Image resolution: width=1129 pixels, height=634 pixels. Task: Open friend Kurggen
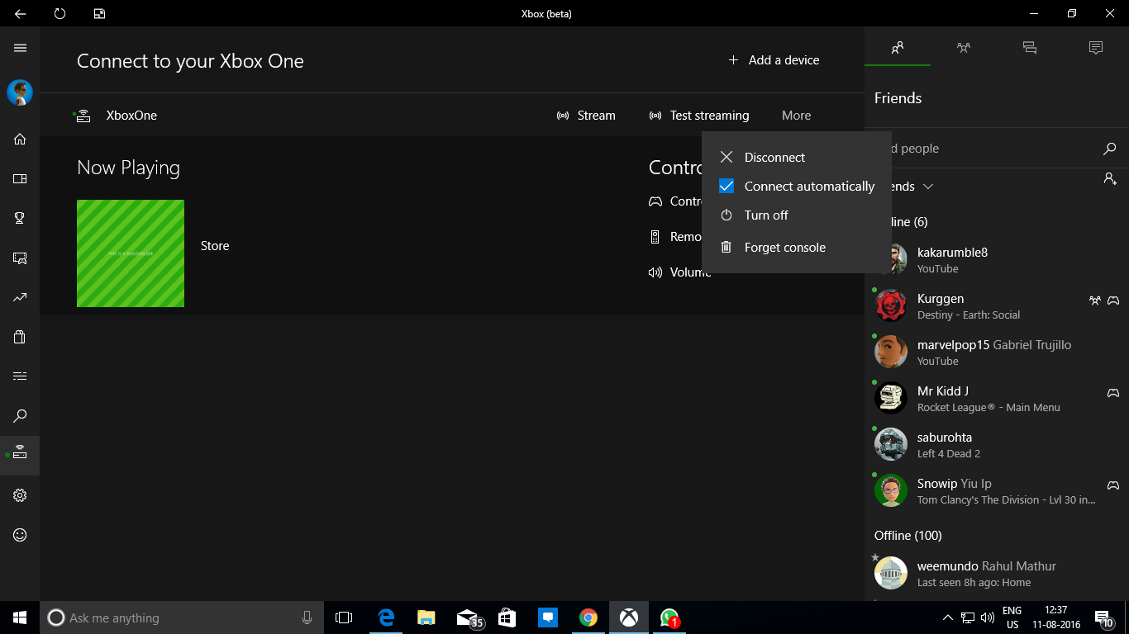(x=997, y=305)
